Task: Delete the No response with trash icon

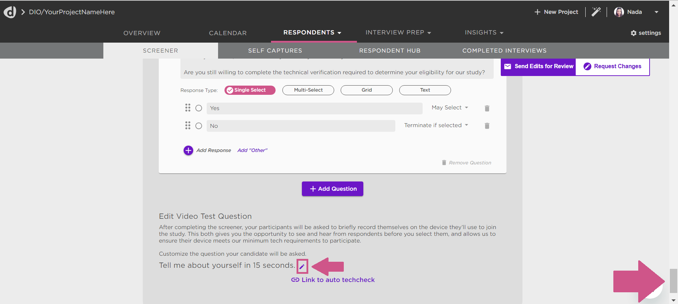Action: pyautogui.click(x=487, y=126)
